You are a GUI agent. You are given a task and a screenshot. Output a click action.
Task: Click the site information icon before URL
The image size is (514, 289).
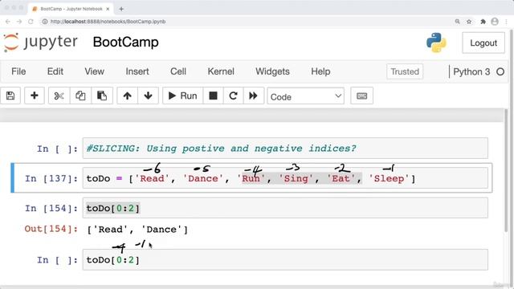tap(45, 22)
